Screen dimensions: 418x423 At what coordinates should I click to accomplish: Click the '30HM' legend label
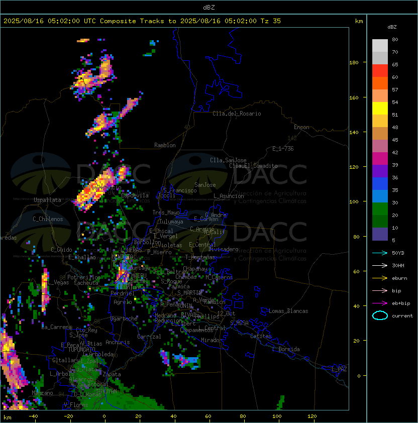pyautogui.click(x=398, y=266)
